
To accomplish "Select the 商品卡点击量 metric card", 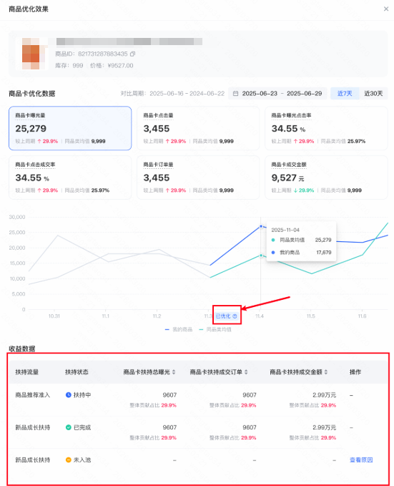I will tap(198, 128).
